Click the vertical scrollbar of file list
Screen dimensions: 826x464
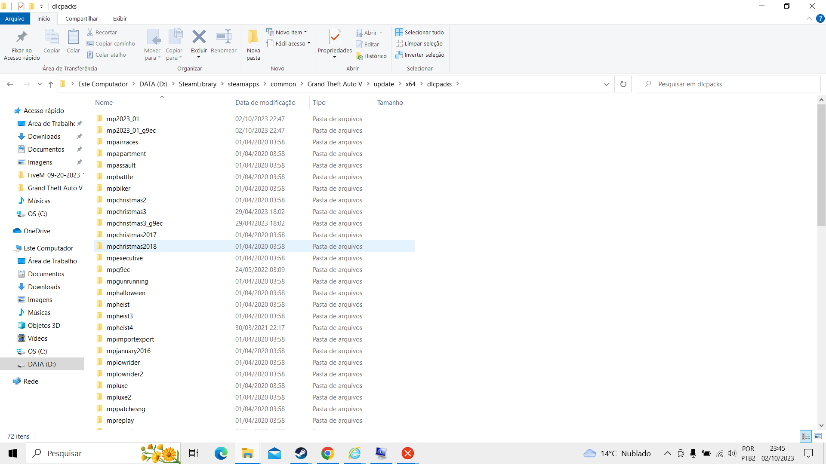pyautogui.click(x=821, y=165)
